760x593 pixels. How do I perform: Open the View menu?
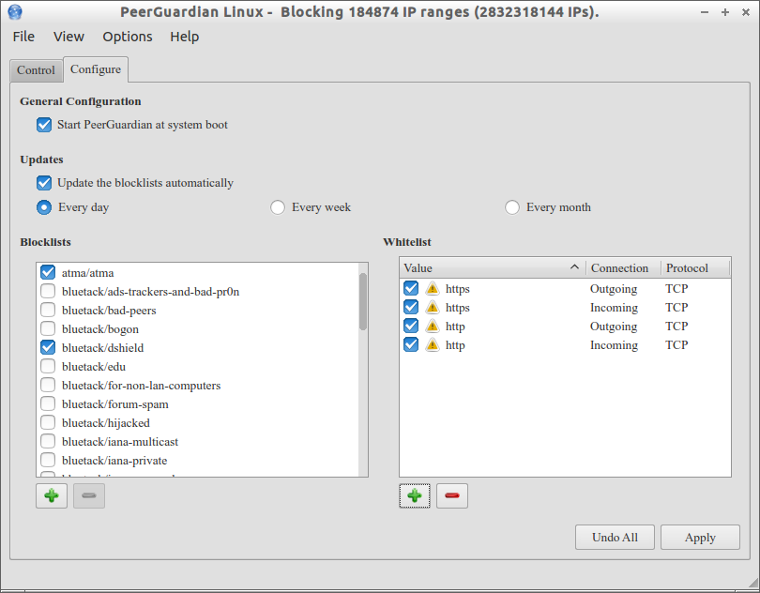tap(68, 37)
